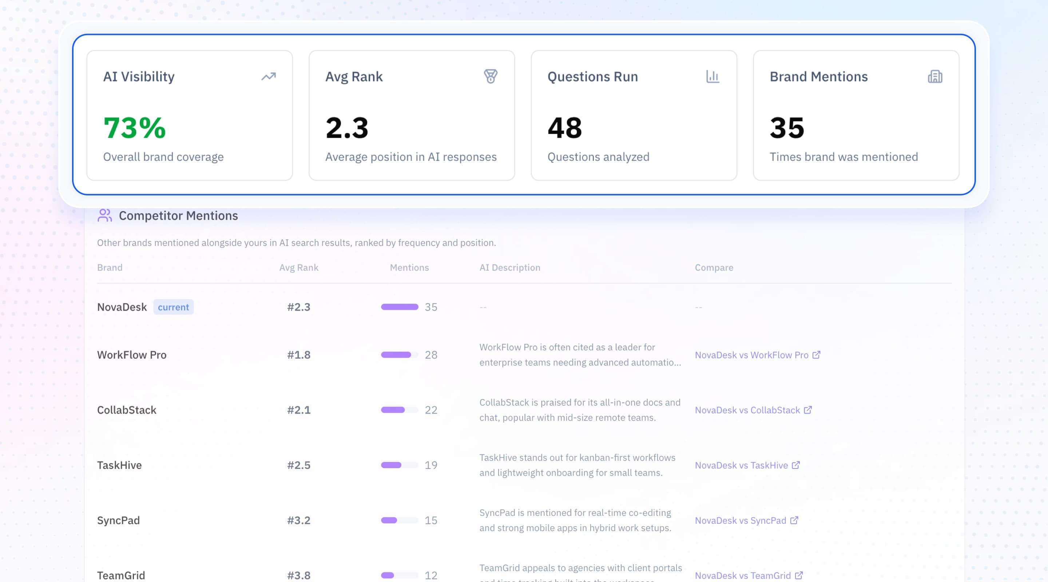Open NovaDesk vs SyncPad comparison
This screenshot has height=582, width=1048.
click(741, 521)
